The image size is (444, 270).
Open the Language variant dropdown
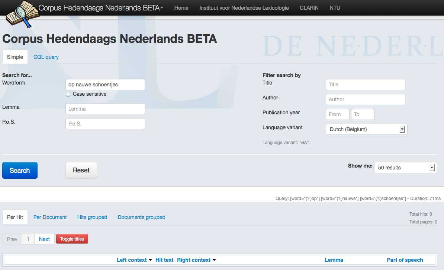click(x=366, y=129)
